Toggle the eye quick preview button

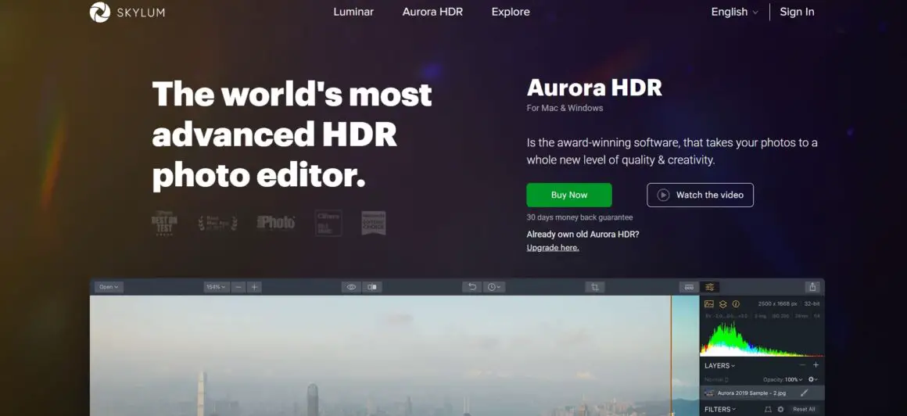click(x=351, y=287)
